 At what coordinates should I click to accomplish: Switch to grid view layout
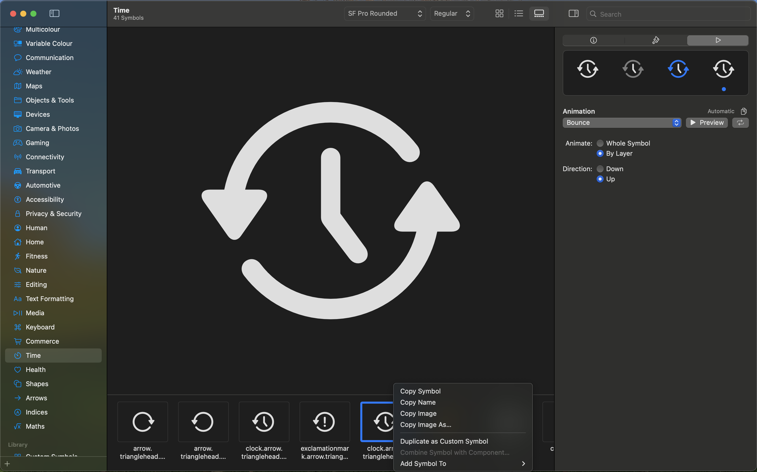(x=499, y=13)
